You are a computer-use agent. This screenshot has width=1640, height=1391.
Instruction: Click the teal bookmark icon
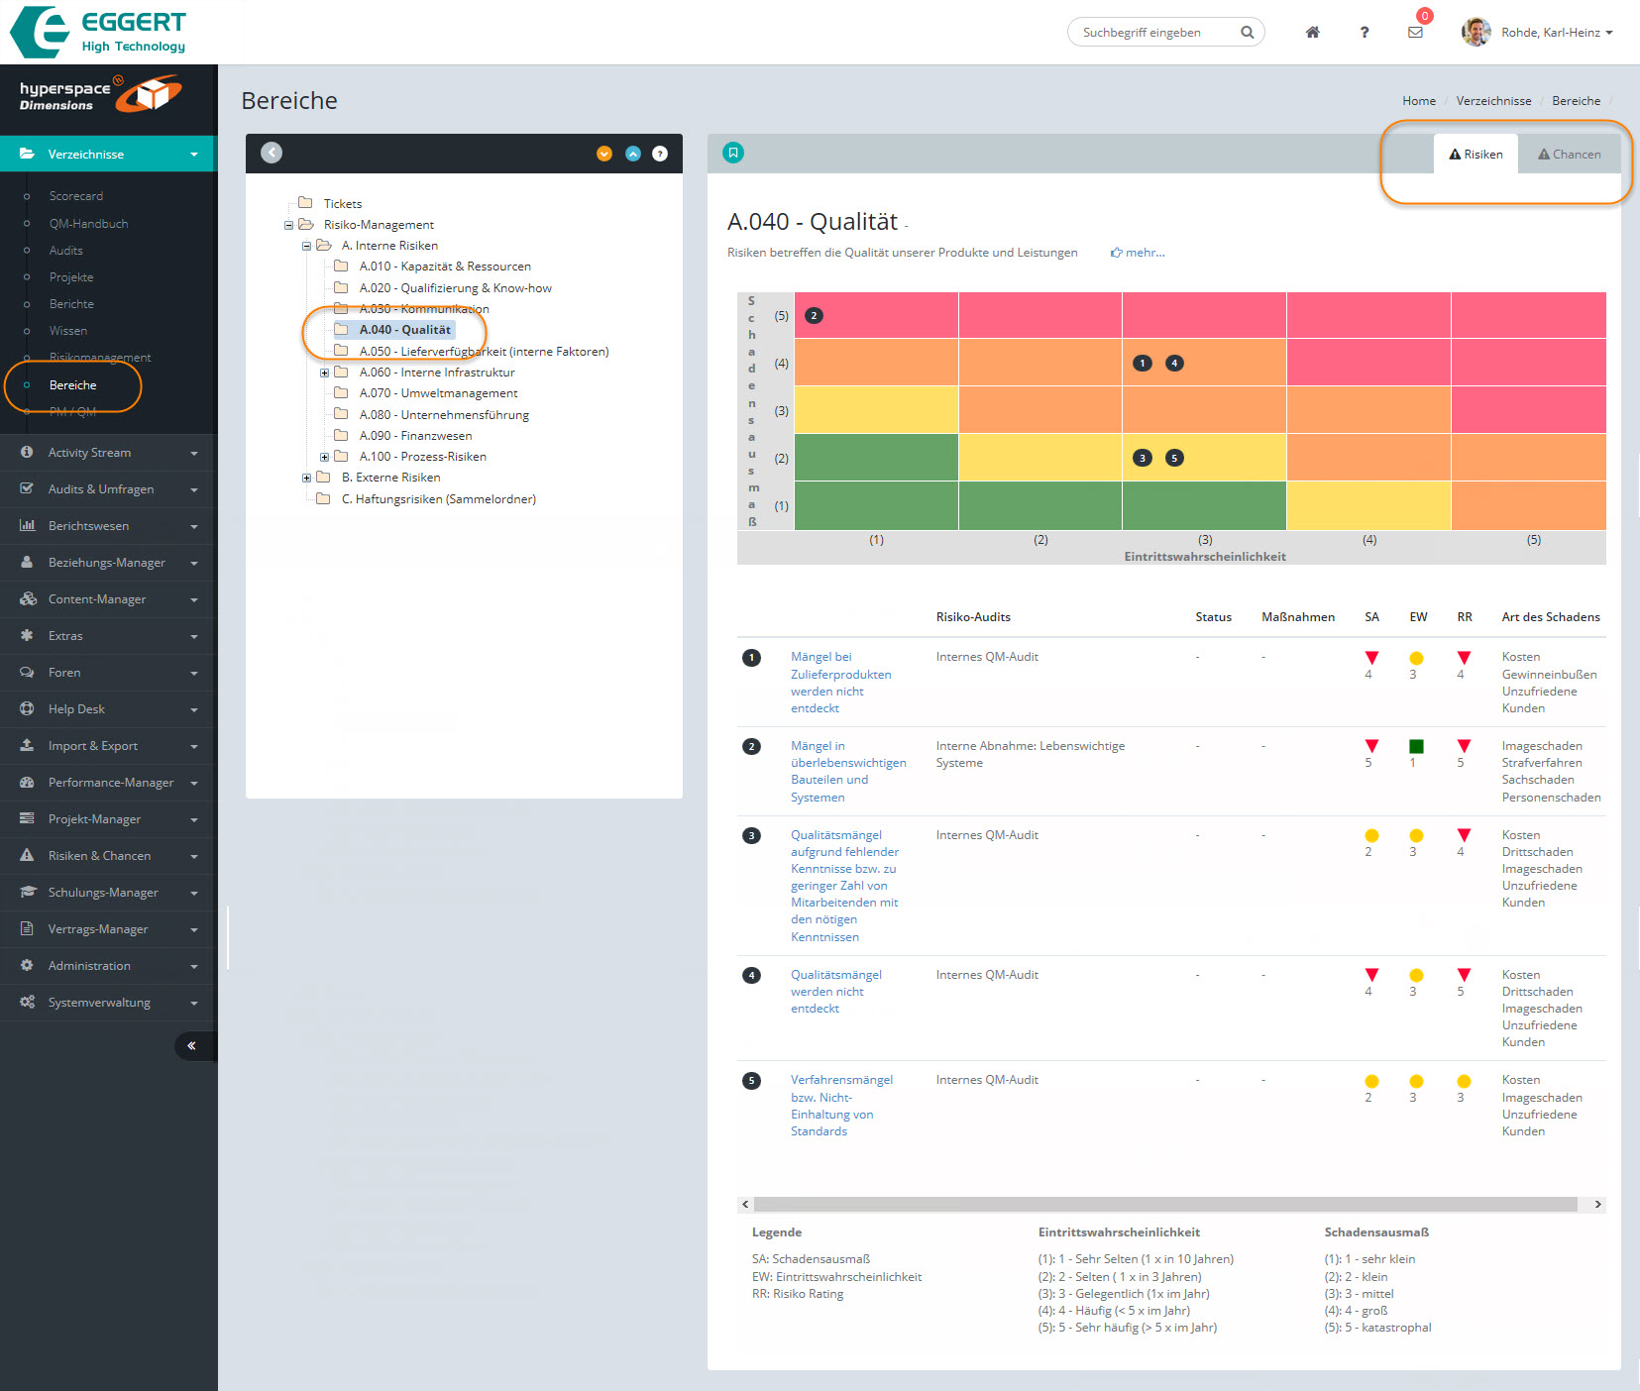[733, 153]
